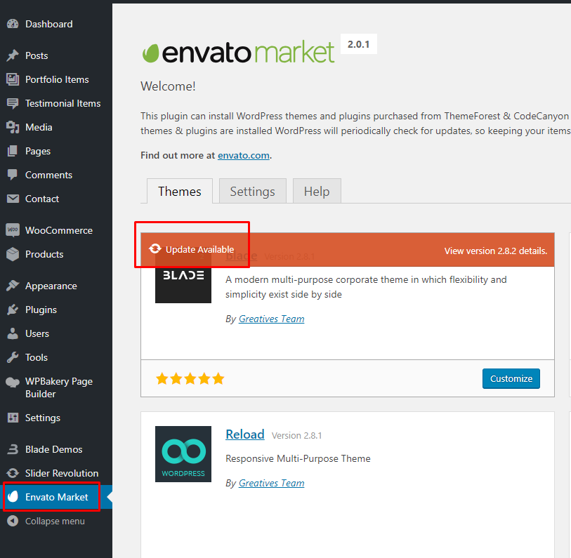The image size is (571, 558).
Task: Open the Reload theme title link
Action: pos(244,434)
